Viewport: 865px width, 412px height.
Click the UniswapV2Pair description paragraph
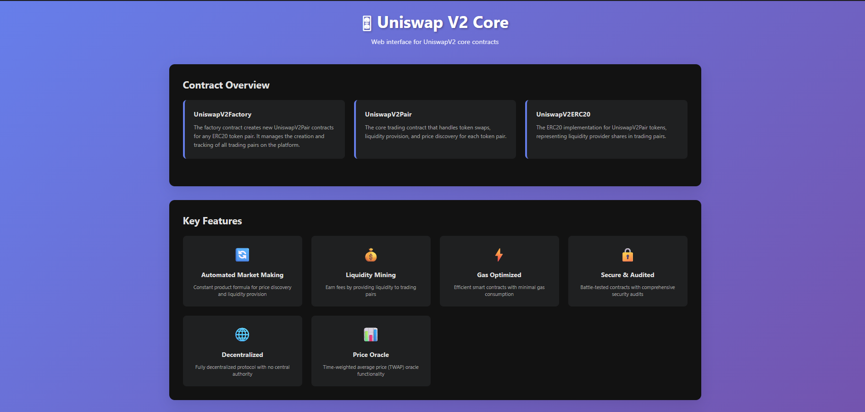coord(436,132)
